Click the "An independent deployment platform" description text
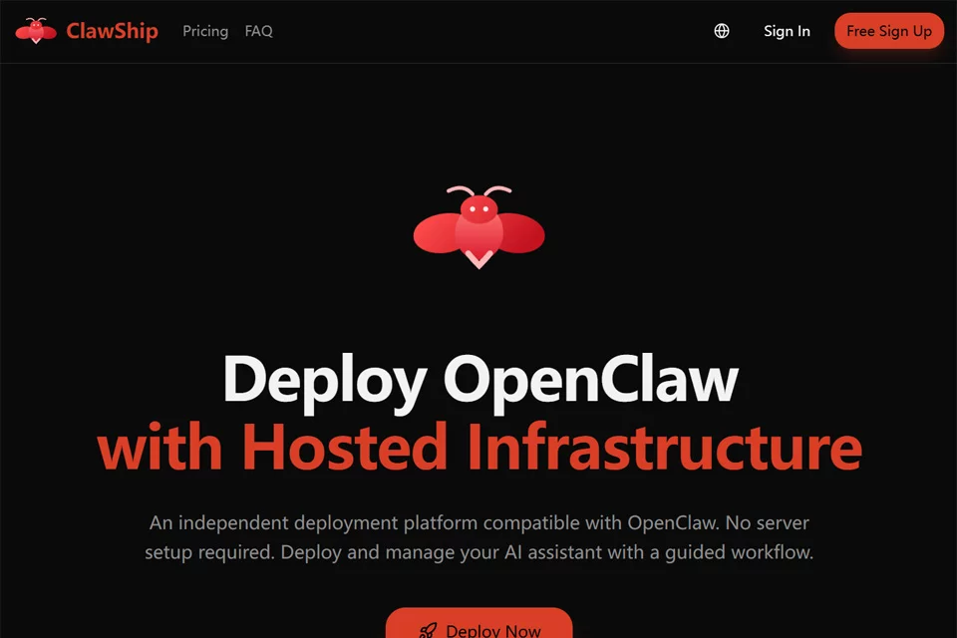The width and height of the screenshot is (957, 638). [479, 537]
